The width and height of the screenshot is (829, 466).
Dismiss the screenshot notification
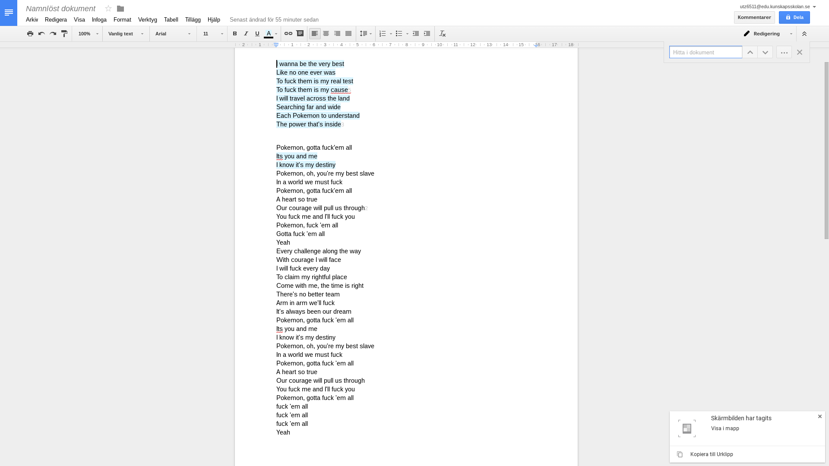pos(820,416)
